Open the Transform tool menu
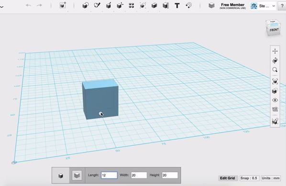This screenshot has height=186, width=286. (63, 5)
